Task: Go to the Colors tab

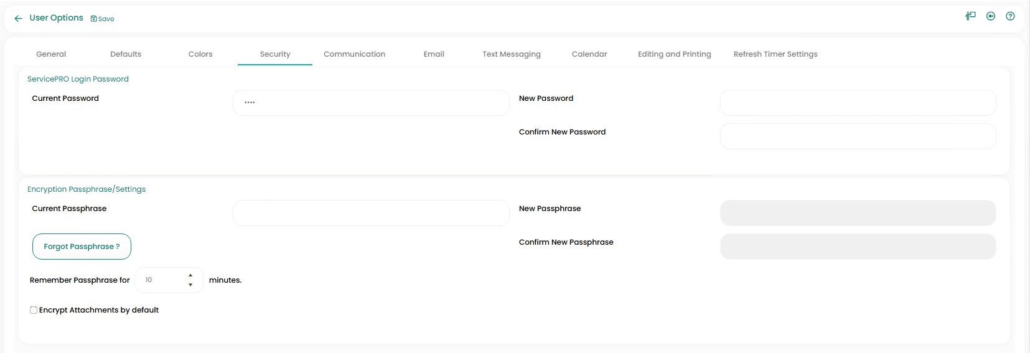Action: (200, 54)
